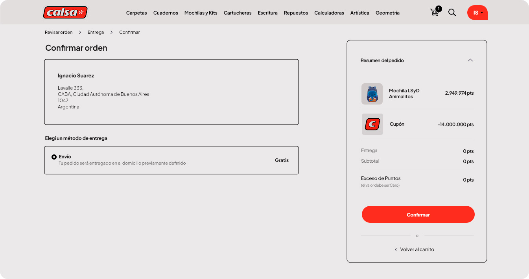Go to the Carpetas category

click(x=136, y=13)
